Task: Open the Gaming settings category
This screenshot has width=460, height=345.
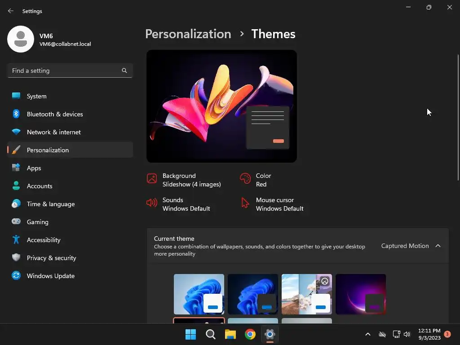Action: (70, 221)
